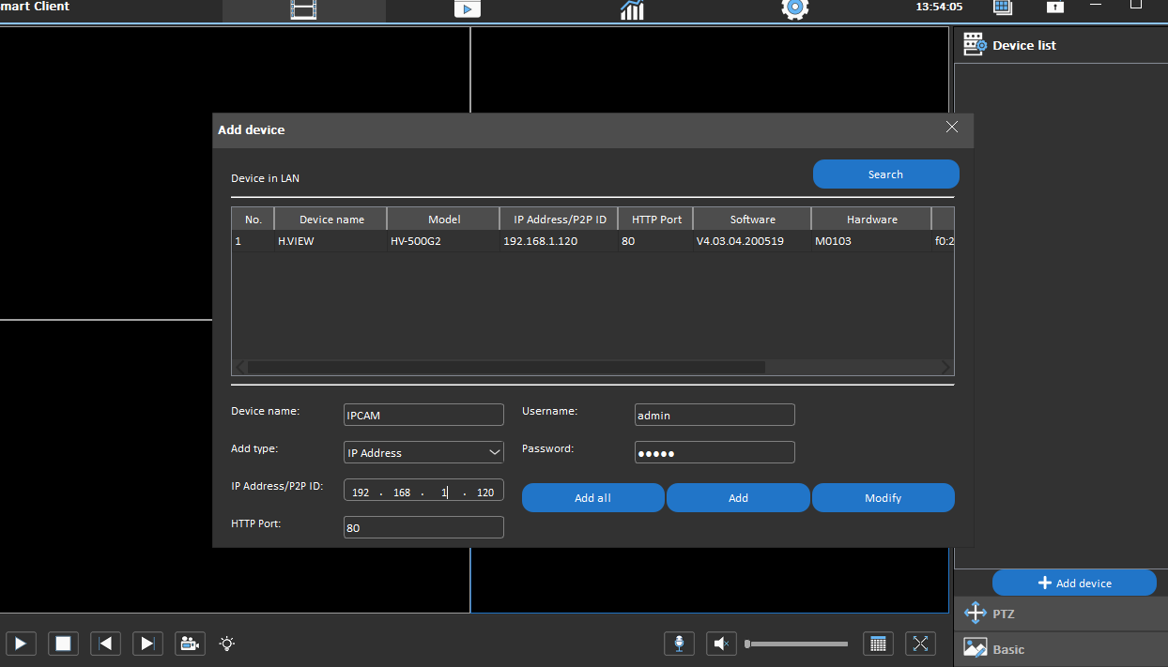Open the settings gear icon
1168x667 pixels.
point(794,8)
